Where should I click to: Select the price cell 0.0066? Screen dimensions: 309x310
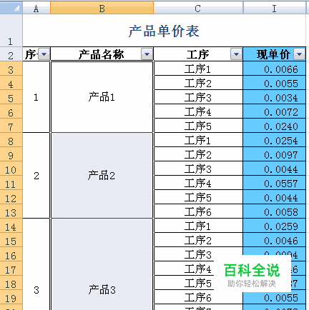[274, 69]
